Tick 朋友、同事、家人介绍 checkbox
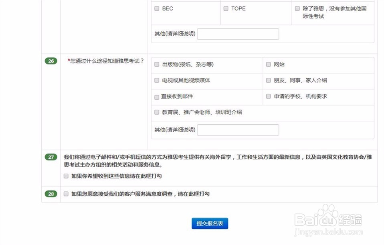 (269, 80)
